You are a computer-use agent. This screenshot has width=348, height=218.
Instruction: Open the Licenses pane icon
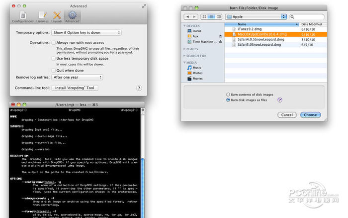[42, 17]
